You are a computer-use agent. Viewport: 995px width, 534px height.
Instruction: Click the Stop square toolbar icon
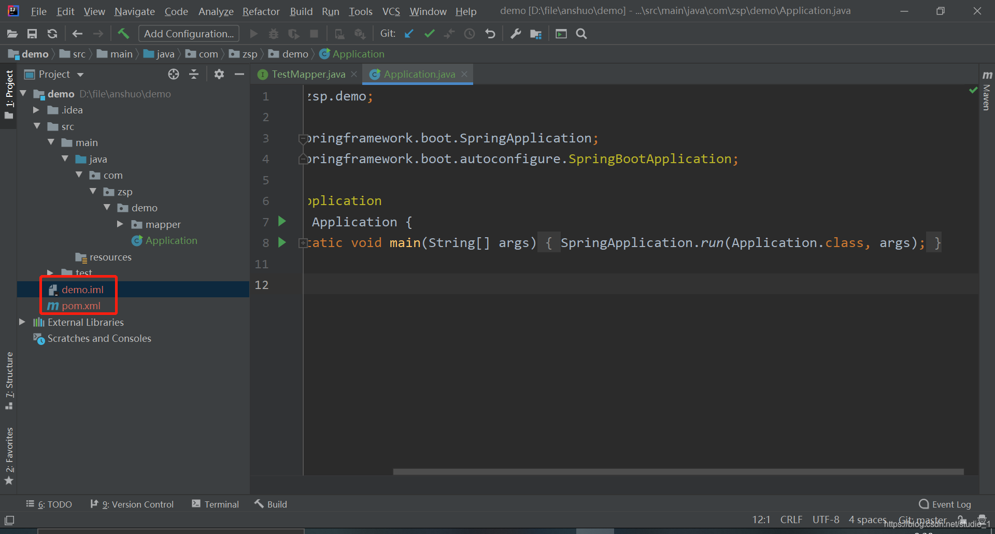coord(314,34)
